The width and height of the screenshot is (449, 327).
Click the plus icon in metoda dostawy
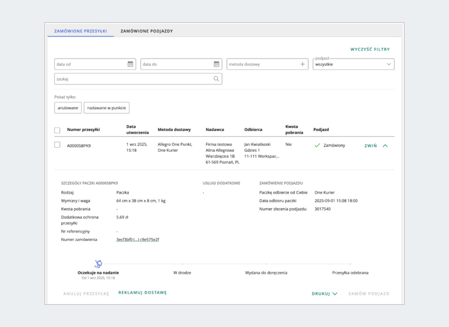pyautogui.click(x=303, y=64)
